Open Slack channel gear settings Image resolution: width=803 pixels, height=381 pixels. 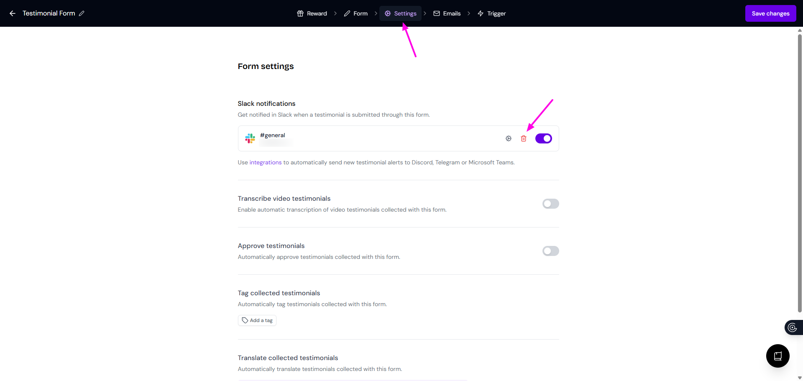509,138
